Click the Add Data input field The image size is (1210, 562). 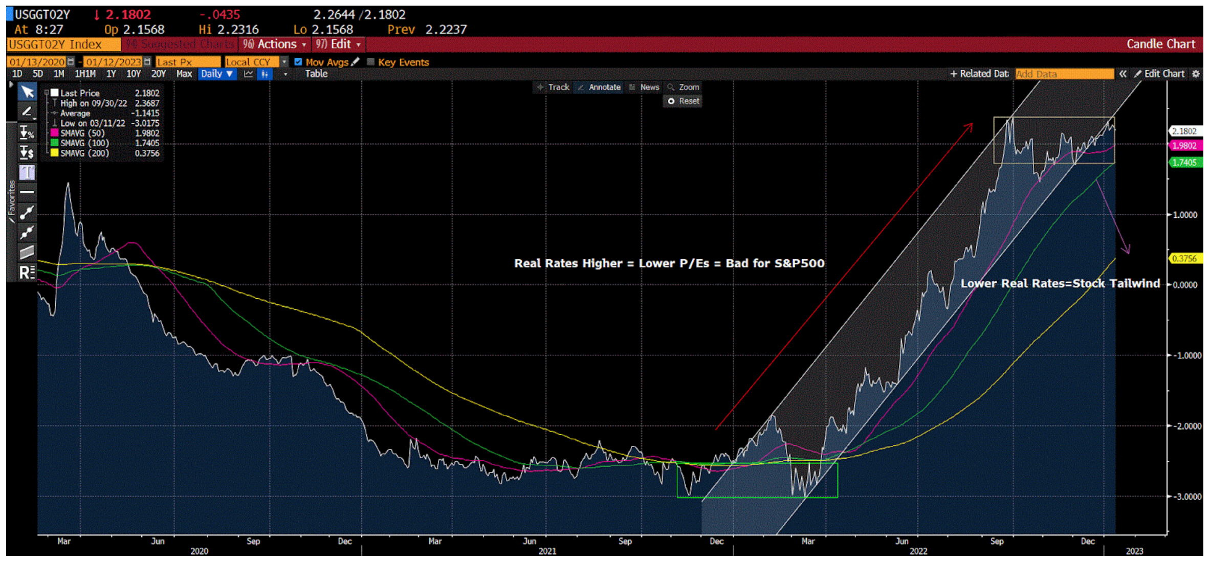pos(1064,74)
